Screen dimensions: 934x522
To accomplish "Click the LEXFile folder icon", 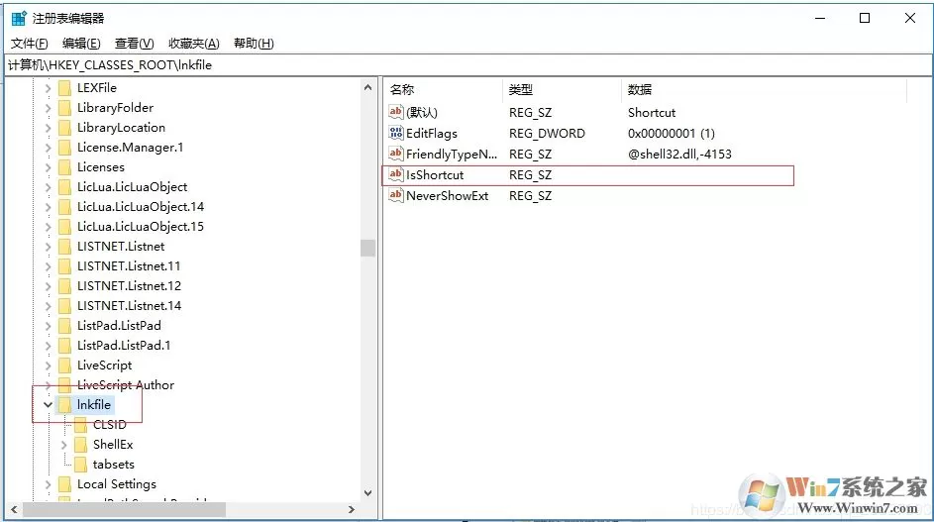I will (x=65, y=88).
